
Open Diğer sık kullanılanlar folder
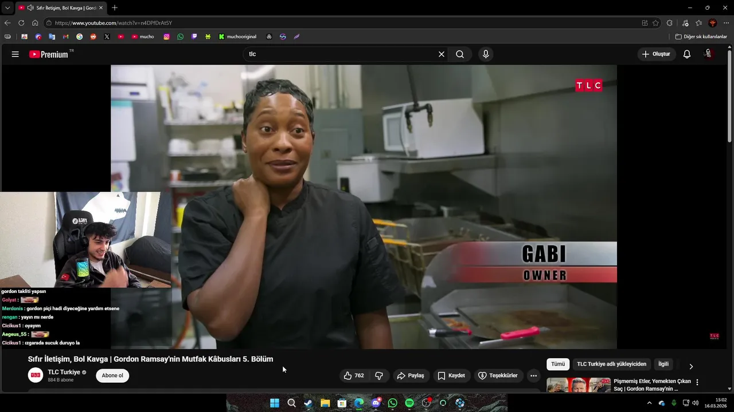click(x=701, y=37)
